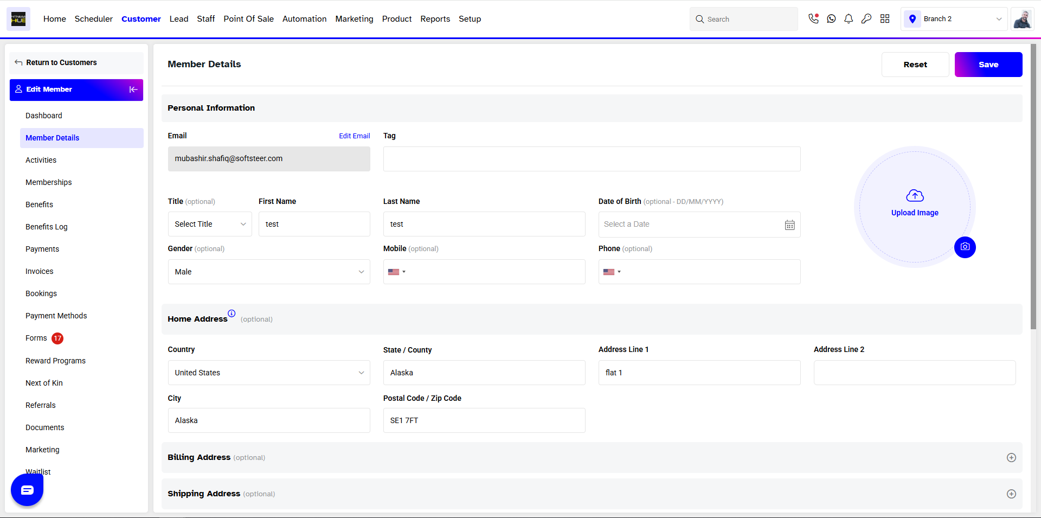
Task: Click the Tag input field
Action: click(592, 159)
